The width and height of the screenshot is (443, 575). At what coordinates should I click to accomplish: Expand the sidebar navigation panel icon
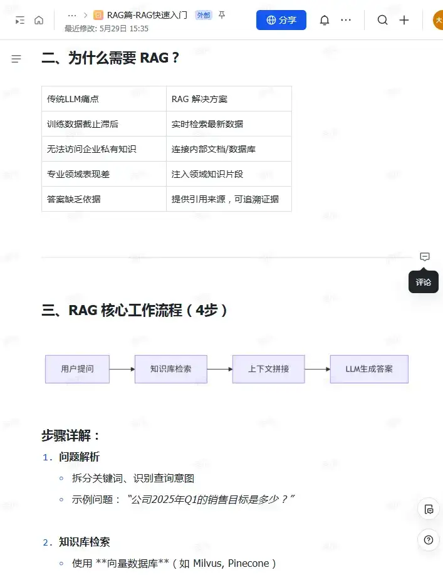coord(20,20)
